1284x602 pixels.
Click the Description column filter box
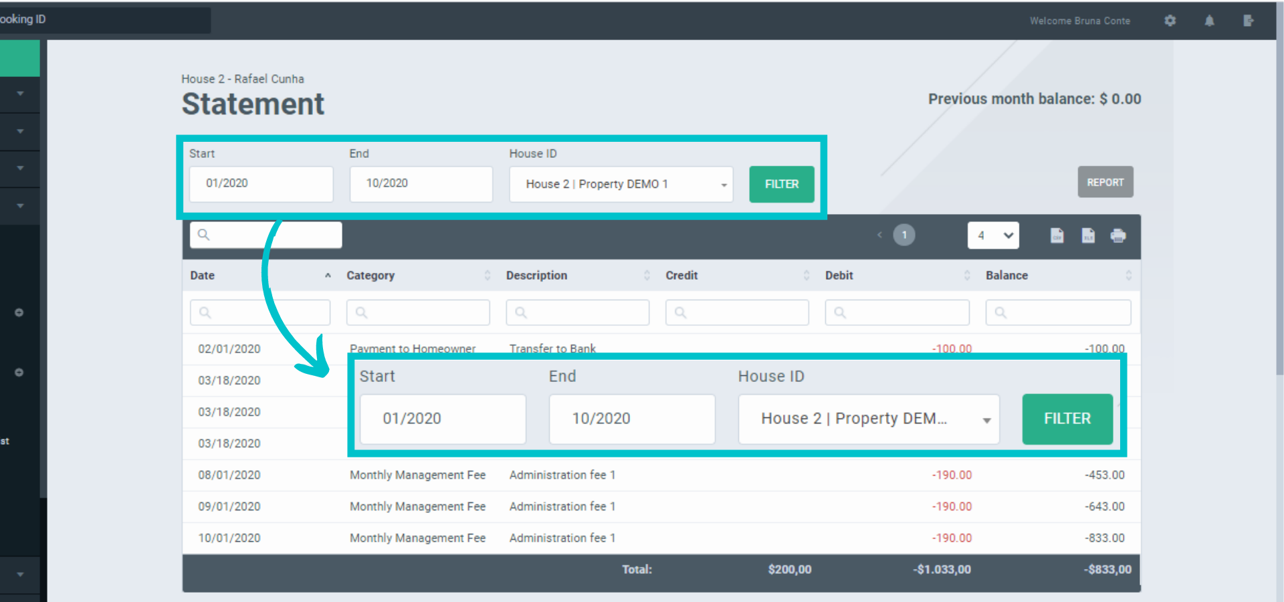pyautogui.click(x=578, y=312)
